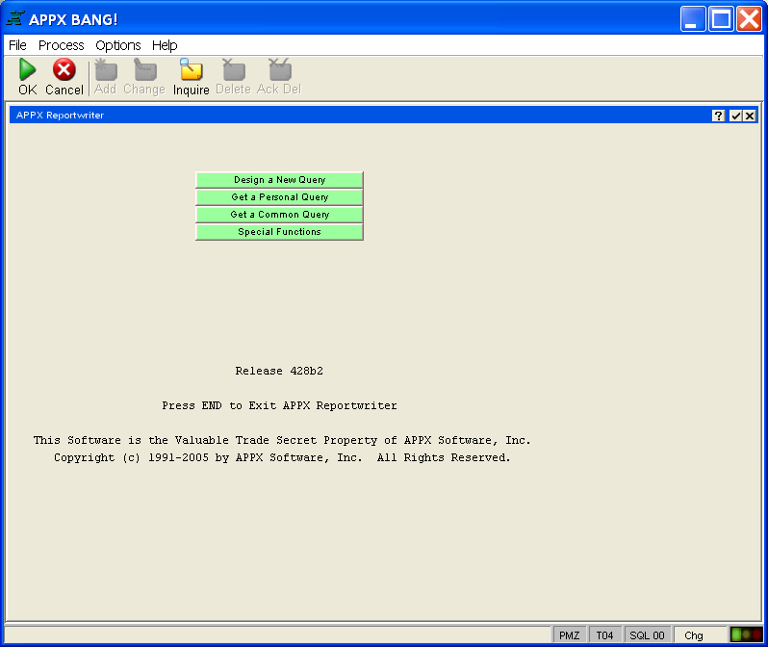Click the Valuable Trade Secret Property line
Viewport: 768px width, 647px height.
click(282, 440)
